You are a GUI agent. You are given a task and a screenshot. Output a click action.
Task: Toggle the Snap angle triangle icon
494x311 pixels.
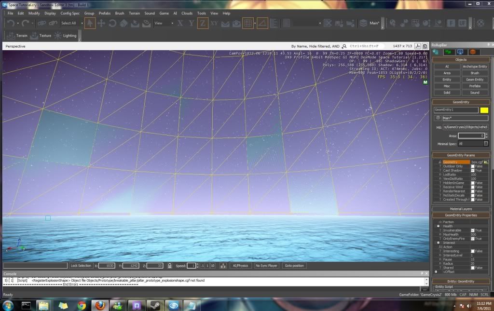262,23
